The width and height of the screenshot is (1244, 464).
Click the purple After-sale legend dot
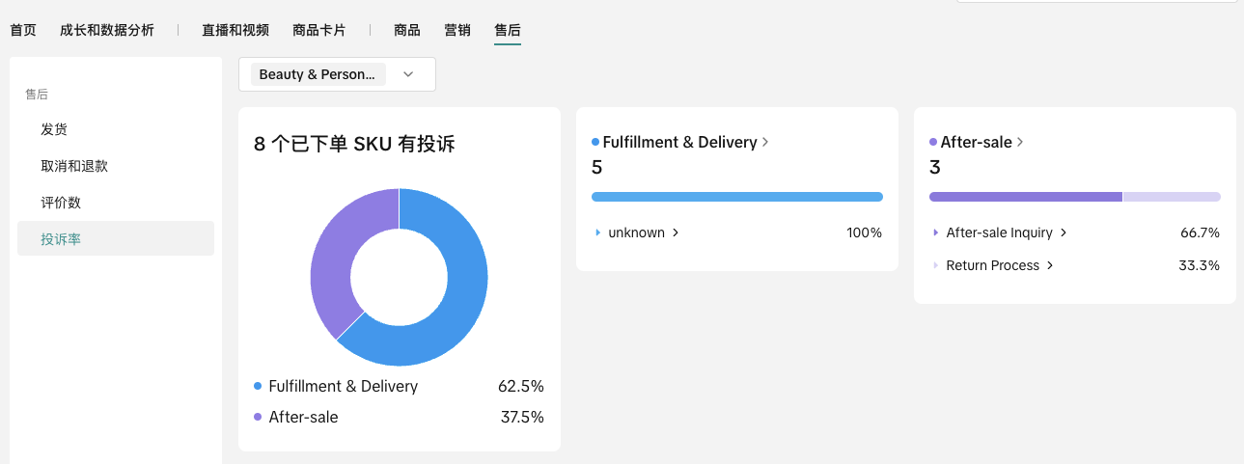[x=258, y=417]
